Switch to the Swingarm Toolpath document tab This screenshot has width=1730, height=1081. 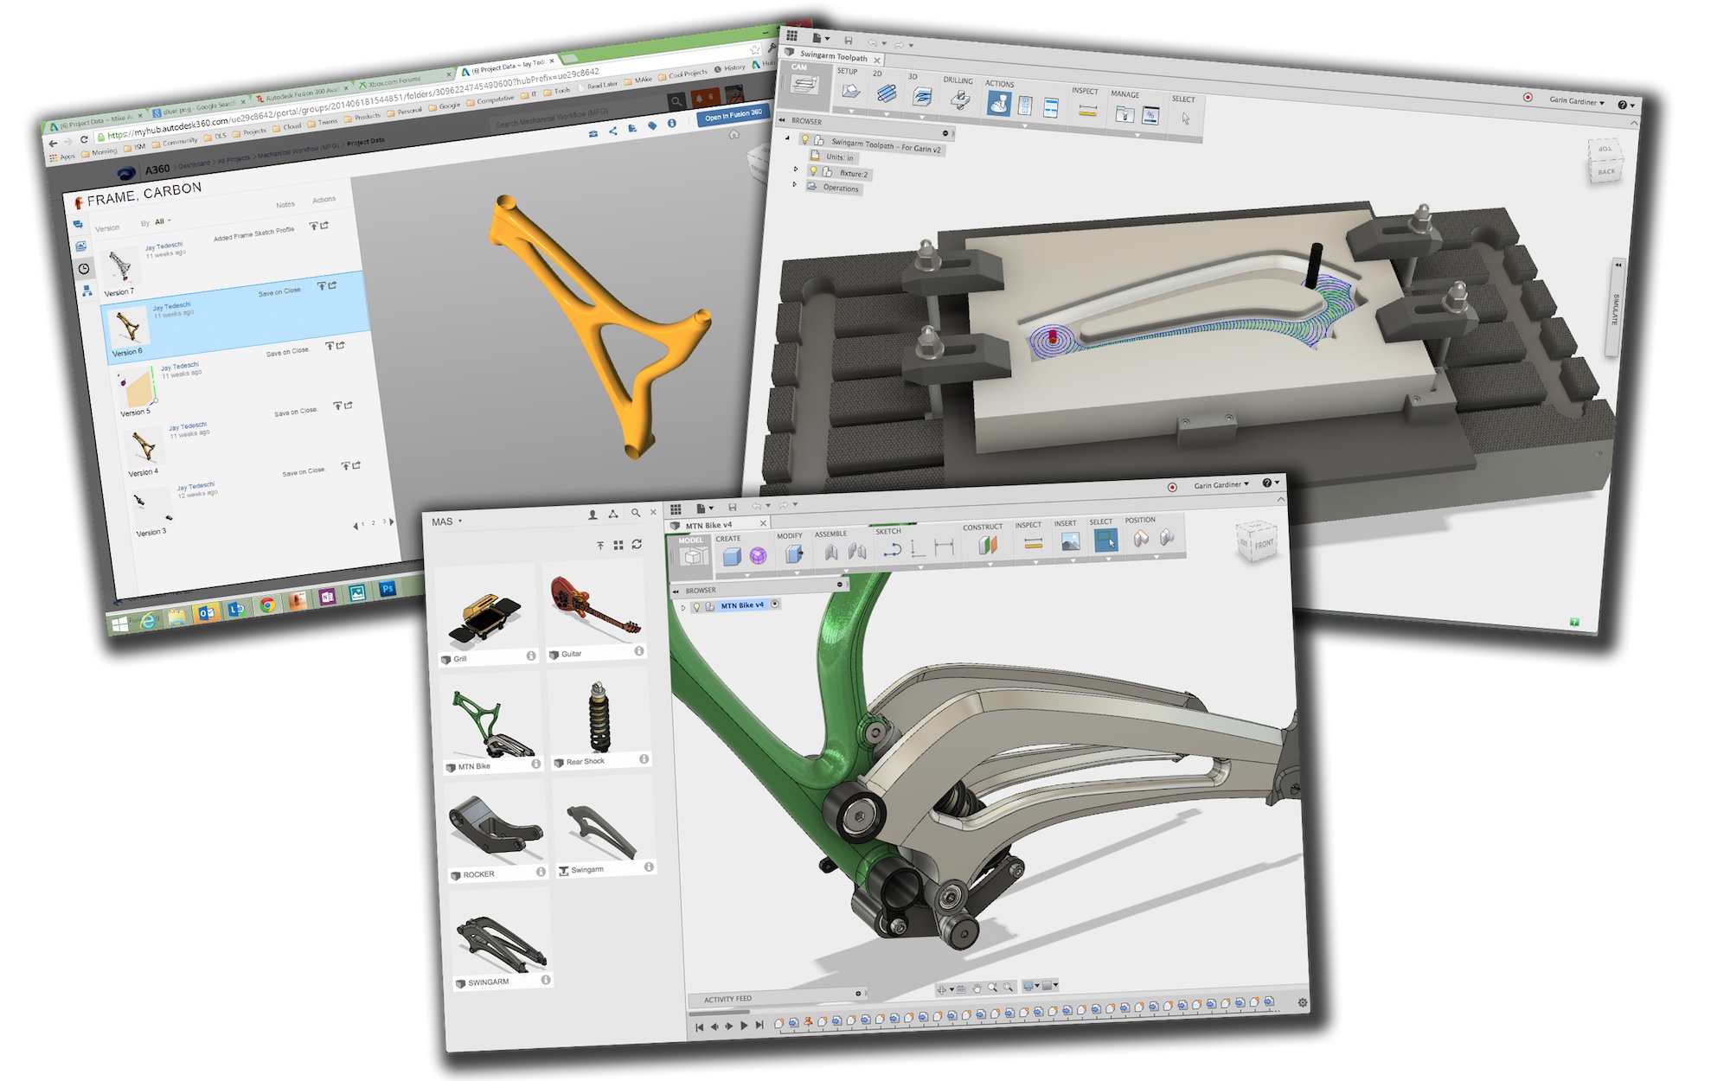click(x=832, y=57)
